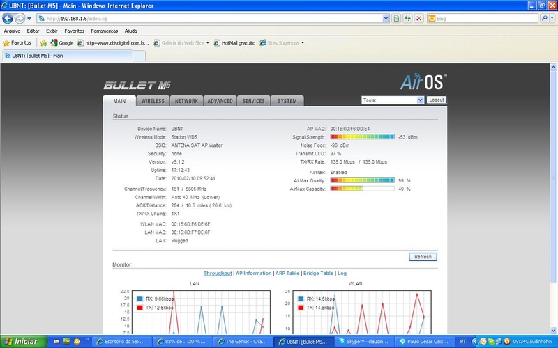
Task: Open the recent pages dropdown arrow
Action: [x=29, y=19]
